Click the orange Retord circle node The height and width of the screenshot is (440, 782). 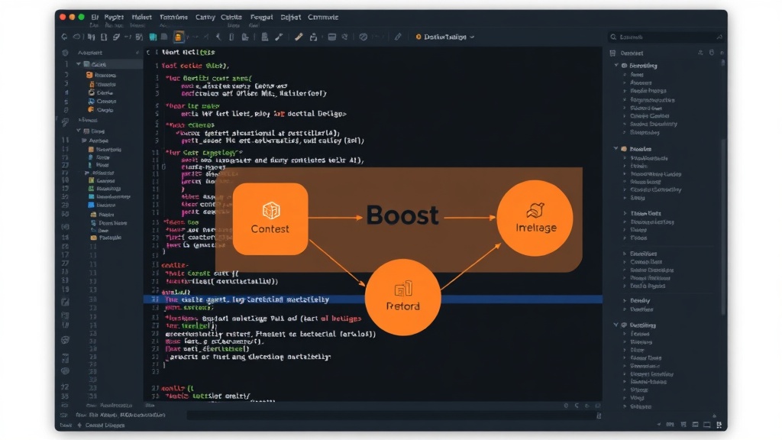point(402,297)
